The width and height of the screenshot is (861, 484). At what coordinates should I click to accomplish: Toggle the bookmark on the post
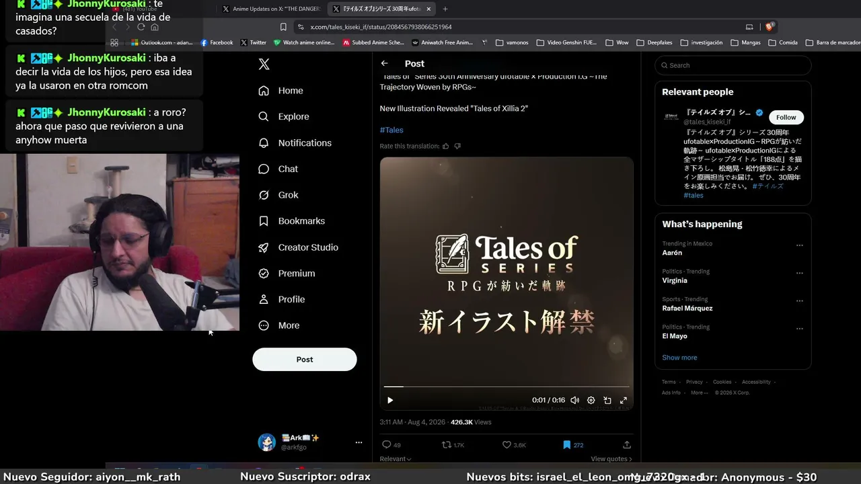[x=573, y=444]
